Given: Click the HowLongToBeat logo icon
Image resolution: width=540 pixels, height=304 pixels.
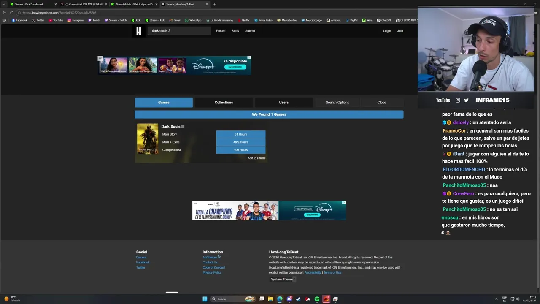Looking at the screenshot, I should pos(138,31).
